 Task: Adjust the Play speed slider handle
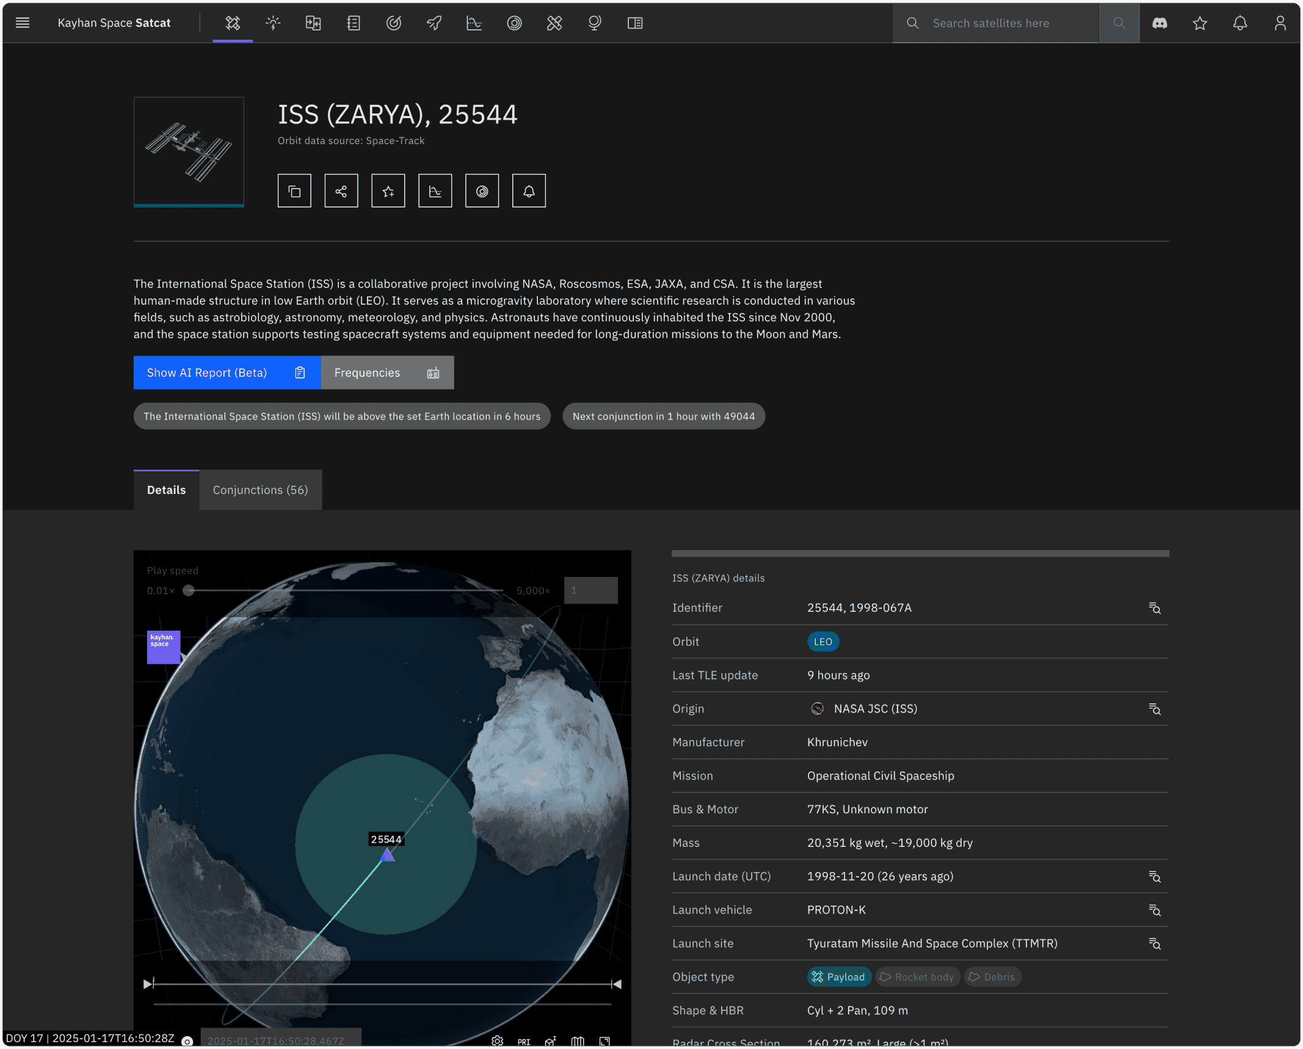click(x=189, y=590)
